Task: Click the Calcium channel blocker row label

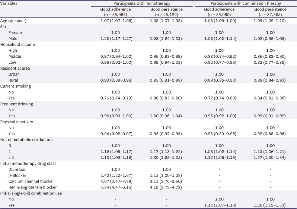Action: (x=30, y=181)
